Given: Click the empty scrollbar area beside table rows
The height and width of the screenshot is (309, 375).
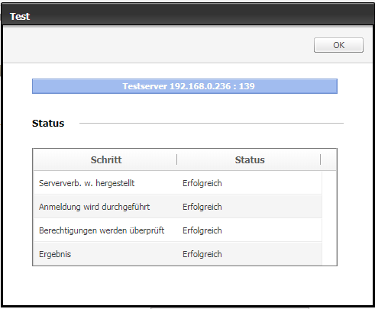Looking at the screenshot, I should coord(329,218).
